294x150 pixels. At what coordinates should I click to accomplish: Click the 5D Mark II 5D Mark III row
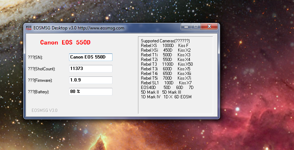(x=161, y=92)
